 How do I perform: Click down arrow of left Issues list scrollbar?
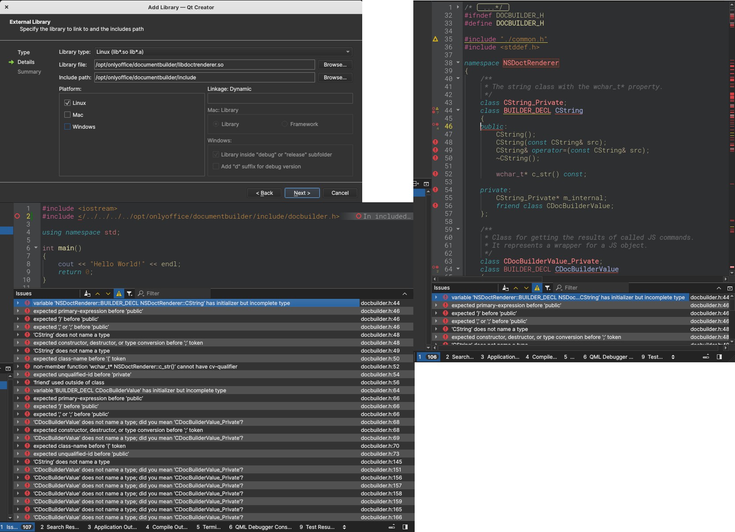click(x=10, y=517)
